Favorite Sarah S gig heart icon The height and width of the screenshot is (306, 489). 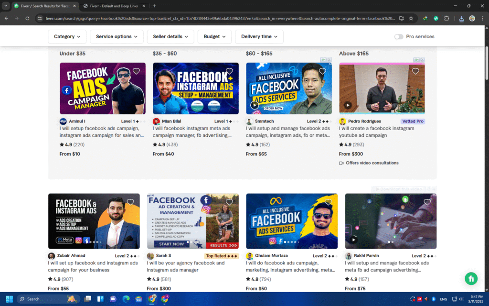point(229,202)
